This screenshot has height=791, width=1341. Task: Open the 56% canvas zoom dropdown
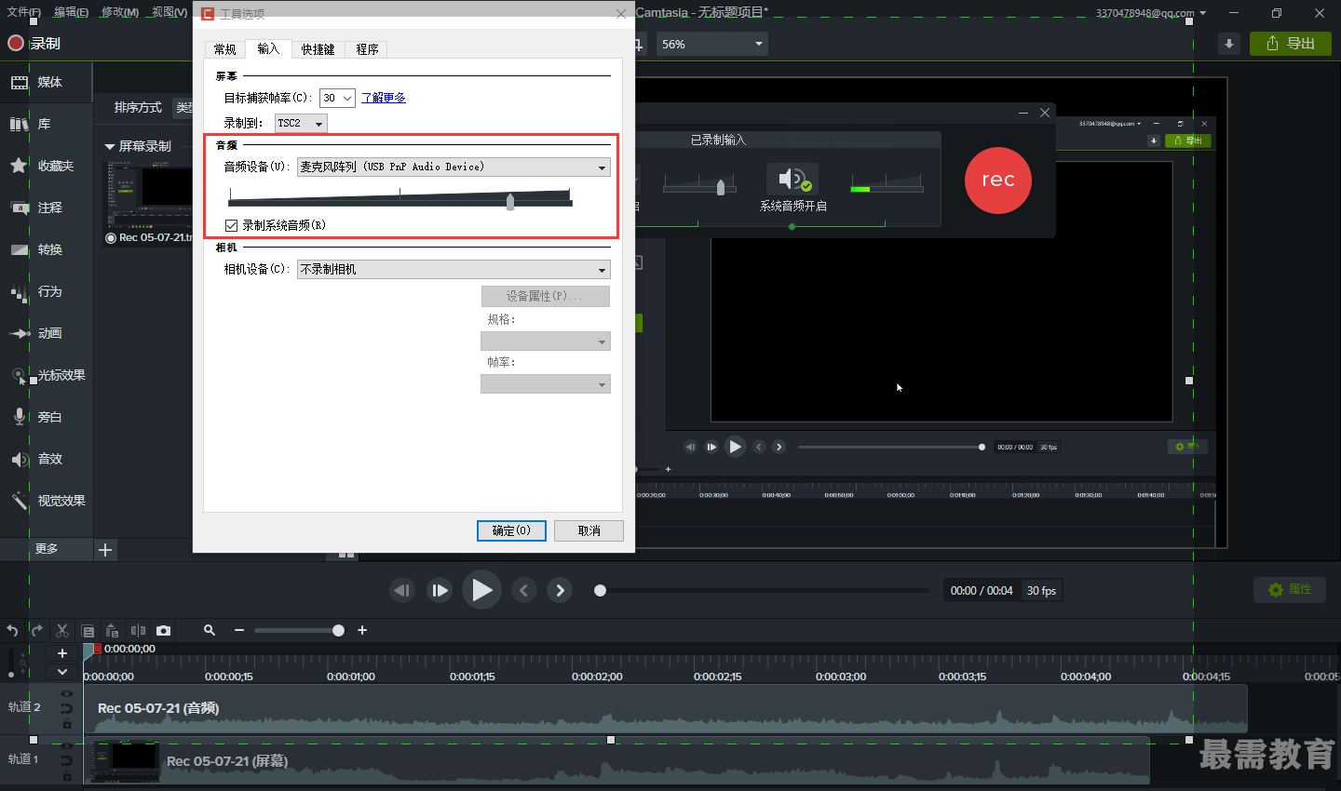tap(712, 44)
